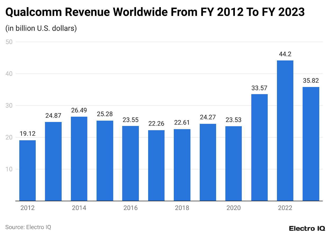The image size is (328, 236).
Task: Click the chart title text
Action: (x=155, y=12)
